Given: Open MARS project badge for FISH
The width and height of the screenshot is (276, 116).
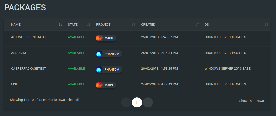Looking at the screenshot, I should 106,85.
